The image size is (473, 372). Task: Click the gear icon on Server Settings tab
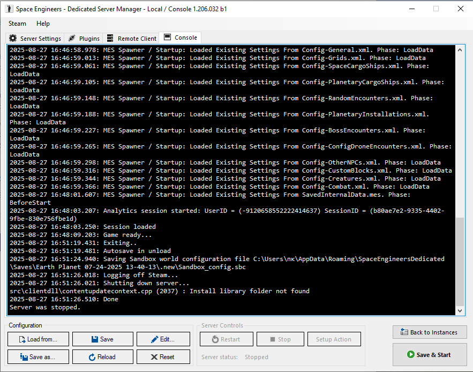pyautogui.click(x=13, y=39)
